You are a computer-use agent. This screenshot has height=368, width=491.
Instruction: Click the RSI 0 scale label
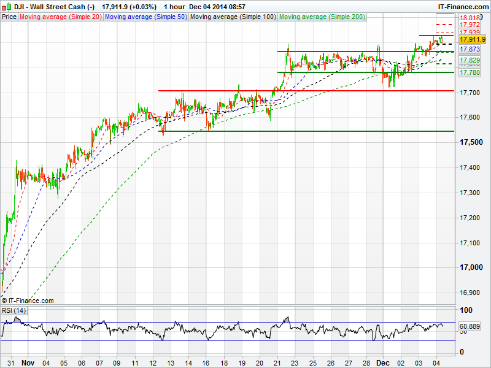(462, 352)
